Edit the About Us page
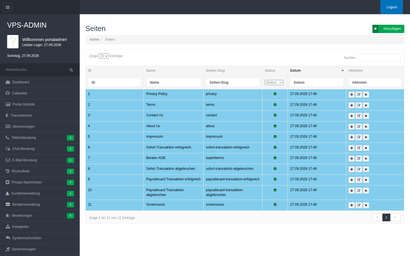Image resolution: width=410 pixels, height=256 pixels. 359,127
